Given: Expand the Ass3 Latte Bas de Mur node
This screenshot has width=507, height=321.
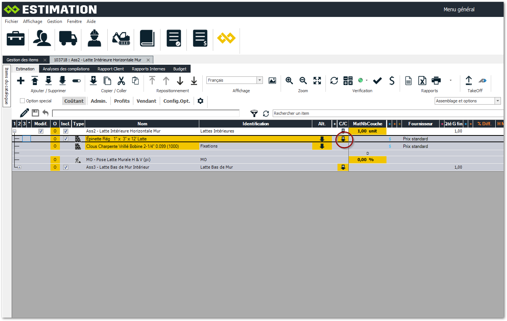Looking at the screenshot, I should pyautogui.click(x=19, y=167).
